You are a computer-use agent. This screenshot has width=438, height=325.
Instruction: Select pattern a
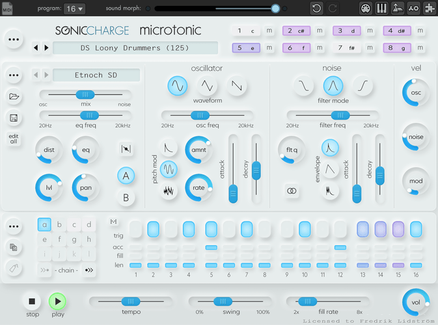coord(44,224)
